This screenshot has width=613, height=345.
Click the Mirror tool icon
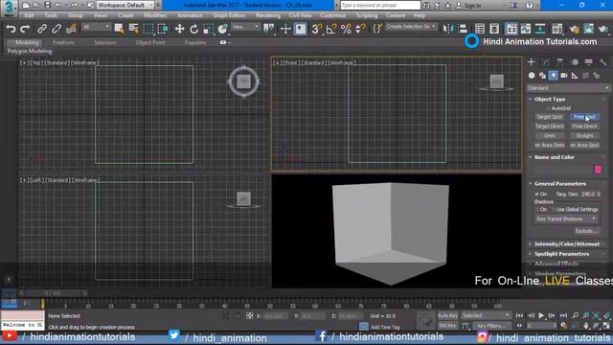[448, 29]
